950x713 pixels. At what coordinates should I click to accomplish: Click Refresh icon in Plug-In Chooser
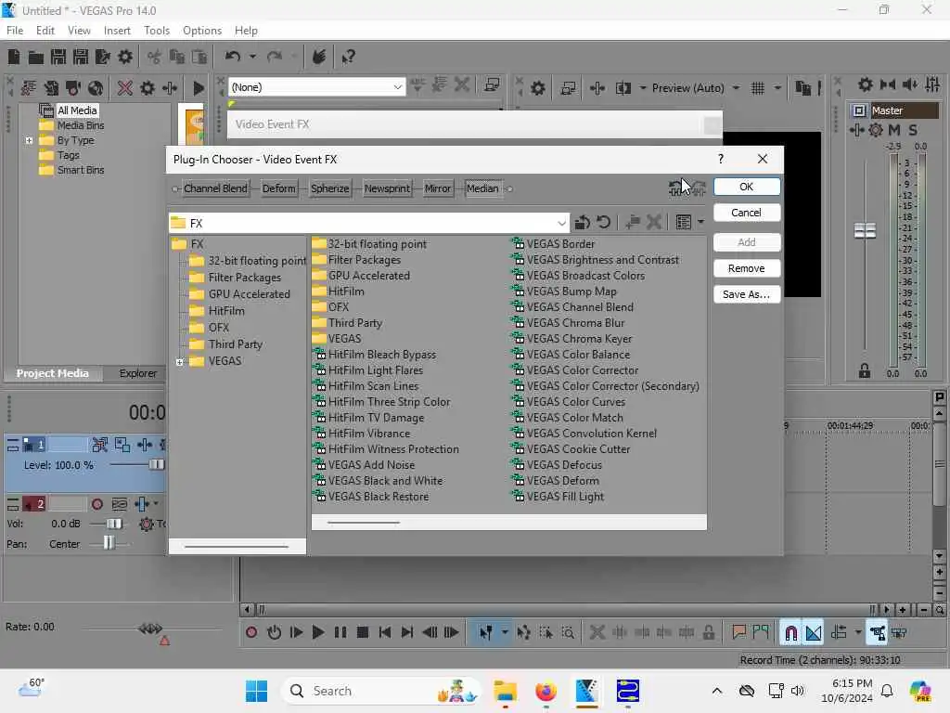pos(603,223)
